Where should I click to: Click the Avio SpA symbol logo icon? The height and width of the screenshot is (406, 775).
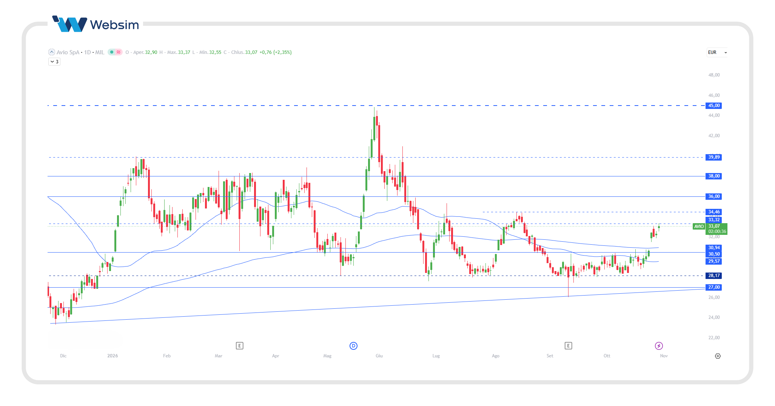click(x=52, y=52)
